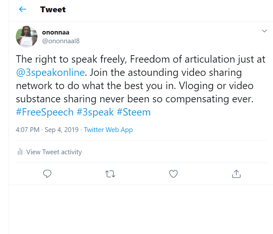The image size is (273, 234).
Task: Click the ononnaa display name
Action: [x=56, y=32]
